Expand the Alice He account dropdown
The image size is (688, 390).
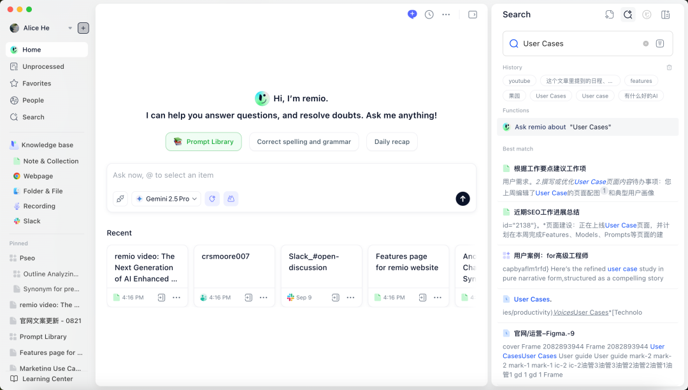pos(70,28)
